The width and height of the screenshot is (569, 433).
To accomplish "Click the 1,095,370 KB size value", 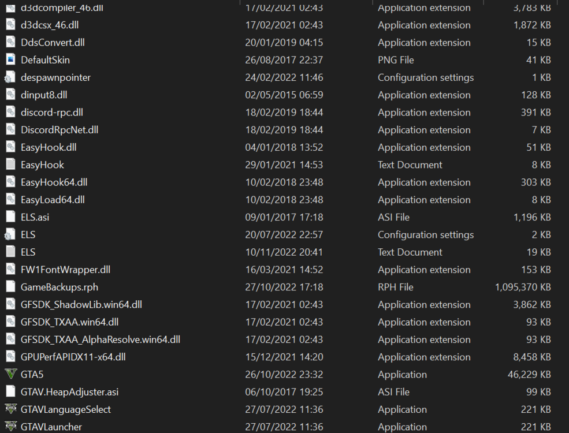I will tap(523, 287).
